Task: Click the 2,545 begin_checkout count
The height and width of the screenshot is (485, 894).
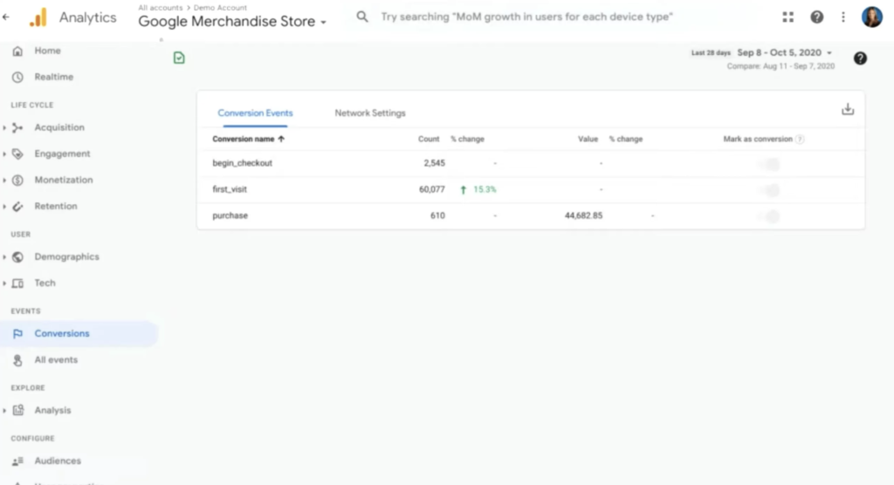Action: click(x=435, y=163)
